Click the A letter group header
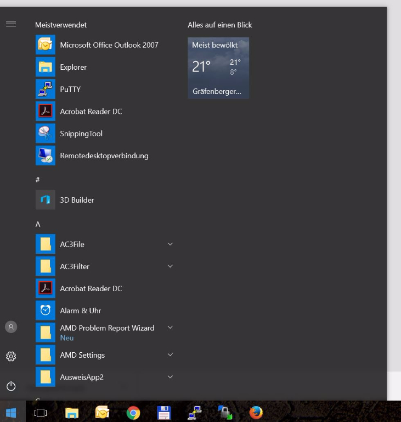 pyautogui.click(x=38, y=224)
